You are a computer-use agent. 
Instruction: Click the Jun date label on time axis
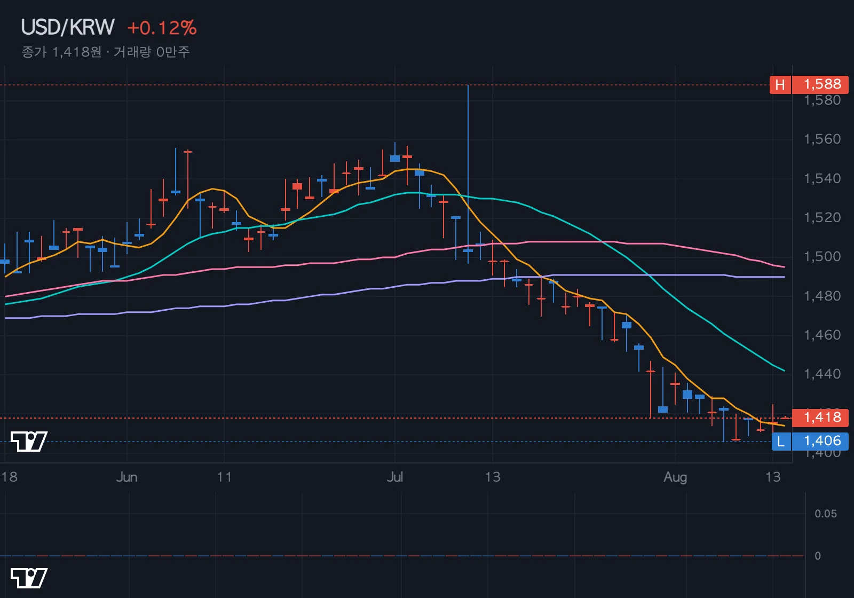(x=127, y=477)
